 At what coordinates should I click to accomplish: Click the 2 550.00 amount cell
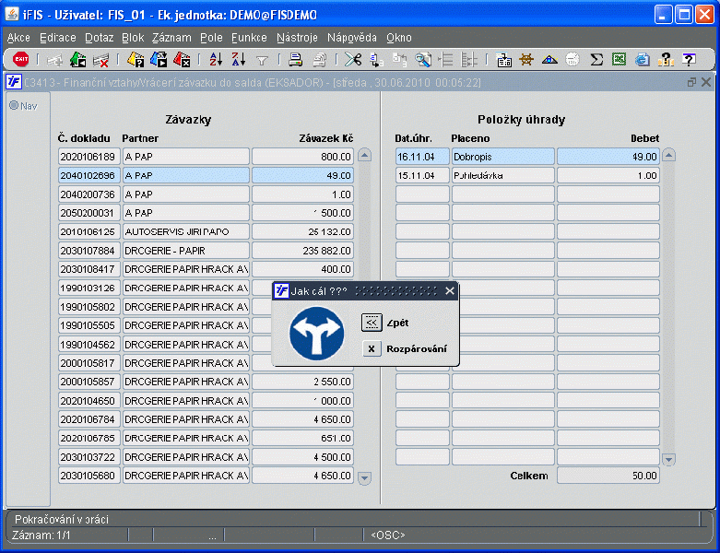[302, 382]
